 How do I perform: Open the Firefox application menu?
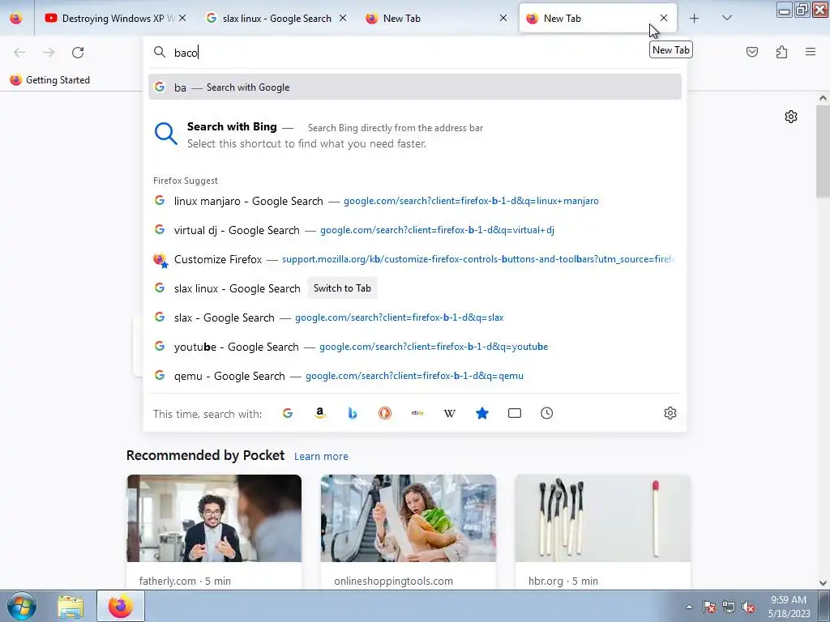click(811, 52)
